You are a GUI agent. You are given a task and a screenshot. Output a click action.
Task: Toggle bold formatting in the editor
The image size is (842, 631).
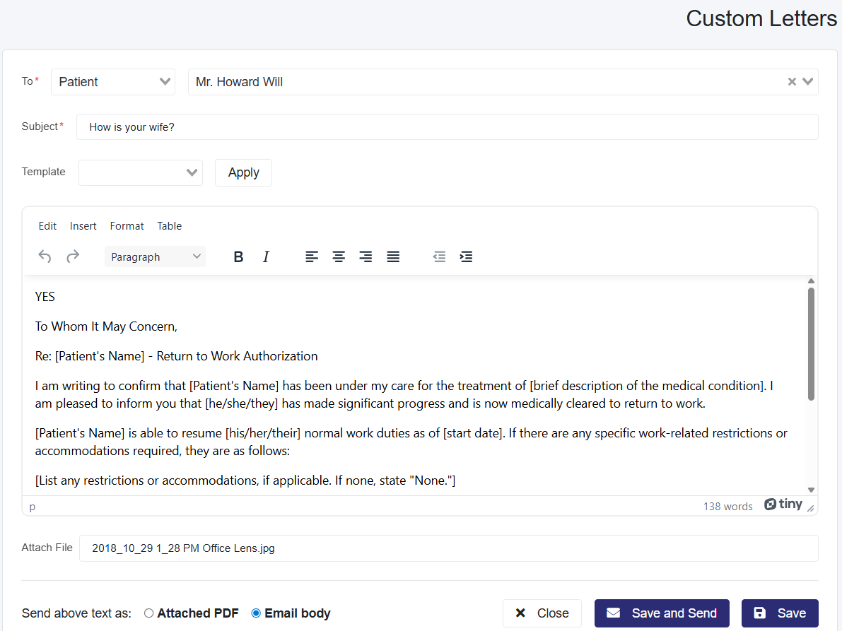coord(238,256)
